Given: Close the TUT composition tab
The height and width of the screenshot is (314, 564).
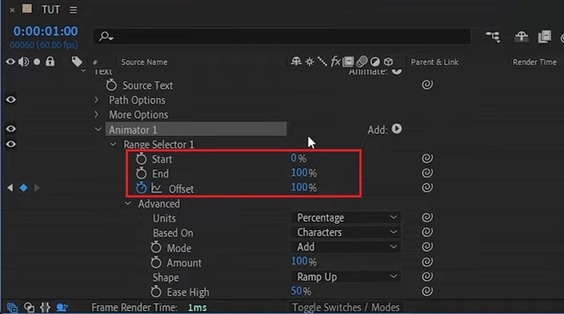Looking at the screenshot, I should (x=12, y=10).
